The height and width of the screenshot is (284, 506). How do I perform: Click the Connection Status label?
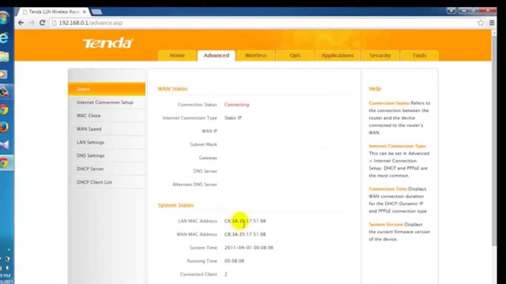(197, 105)
